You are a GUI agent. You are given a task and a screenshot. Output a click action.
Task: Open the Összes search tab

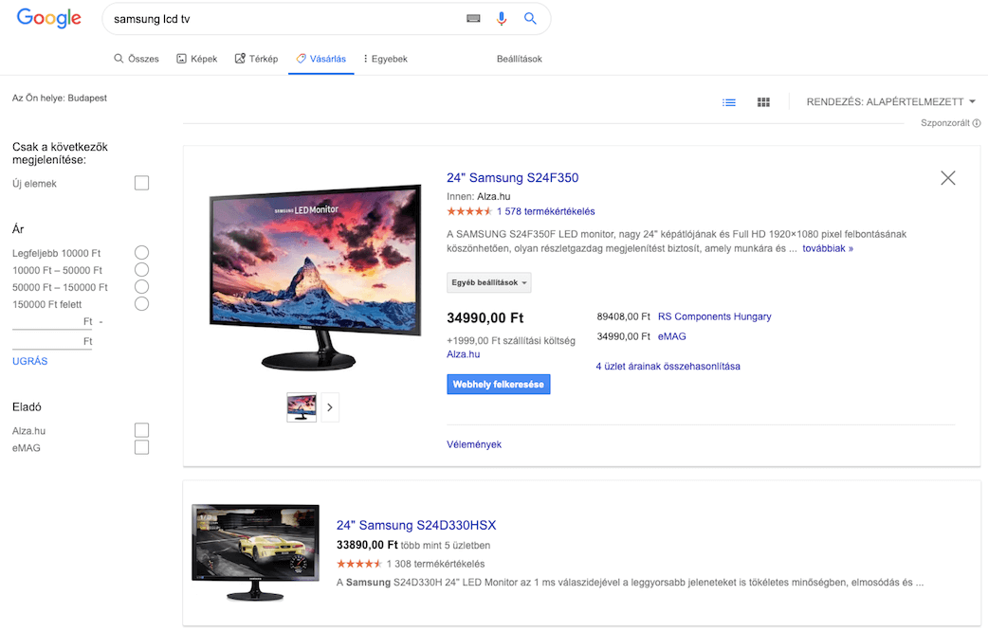click(137, 59)
